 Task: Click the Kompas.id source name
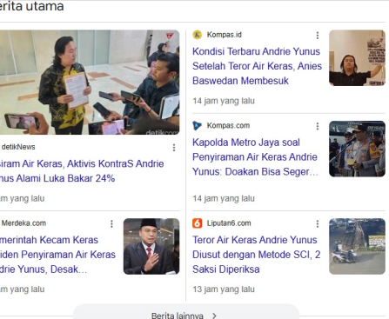[224, 35]
